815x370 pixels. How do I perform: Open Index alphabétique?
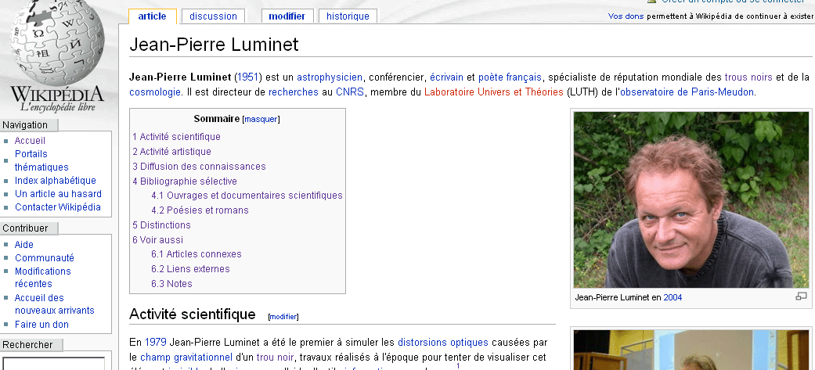click(x=55, y=181)
